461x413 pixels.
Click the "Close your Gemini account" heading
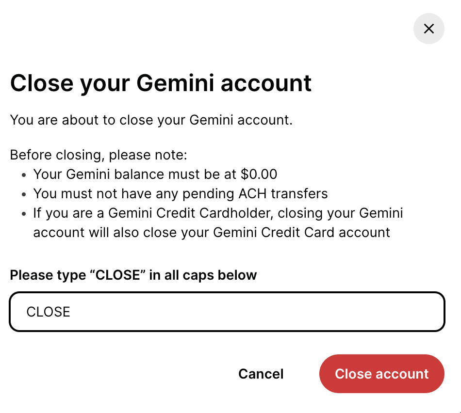(x=161, y=83)
